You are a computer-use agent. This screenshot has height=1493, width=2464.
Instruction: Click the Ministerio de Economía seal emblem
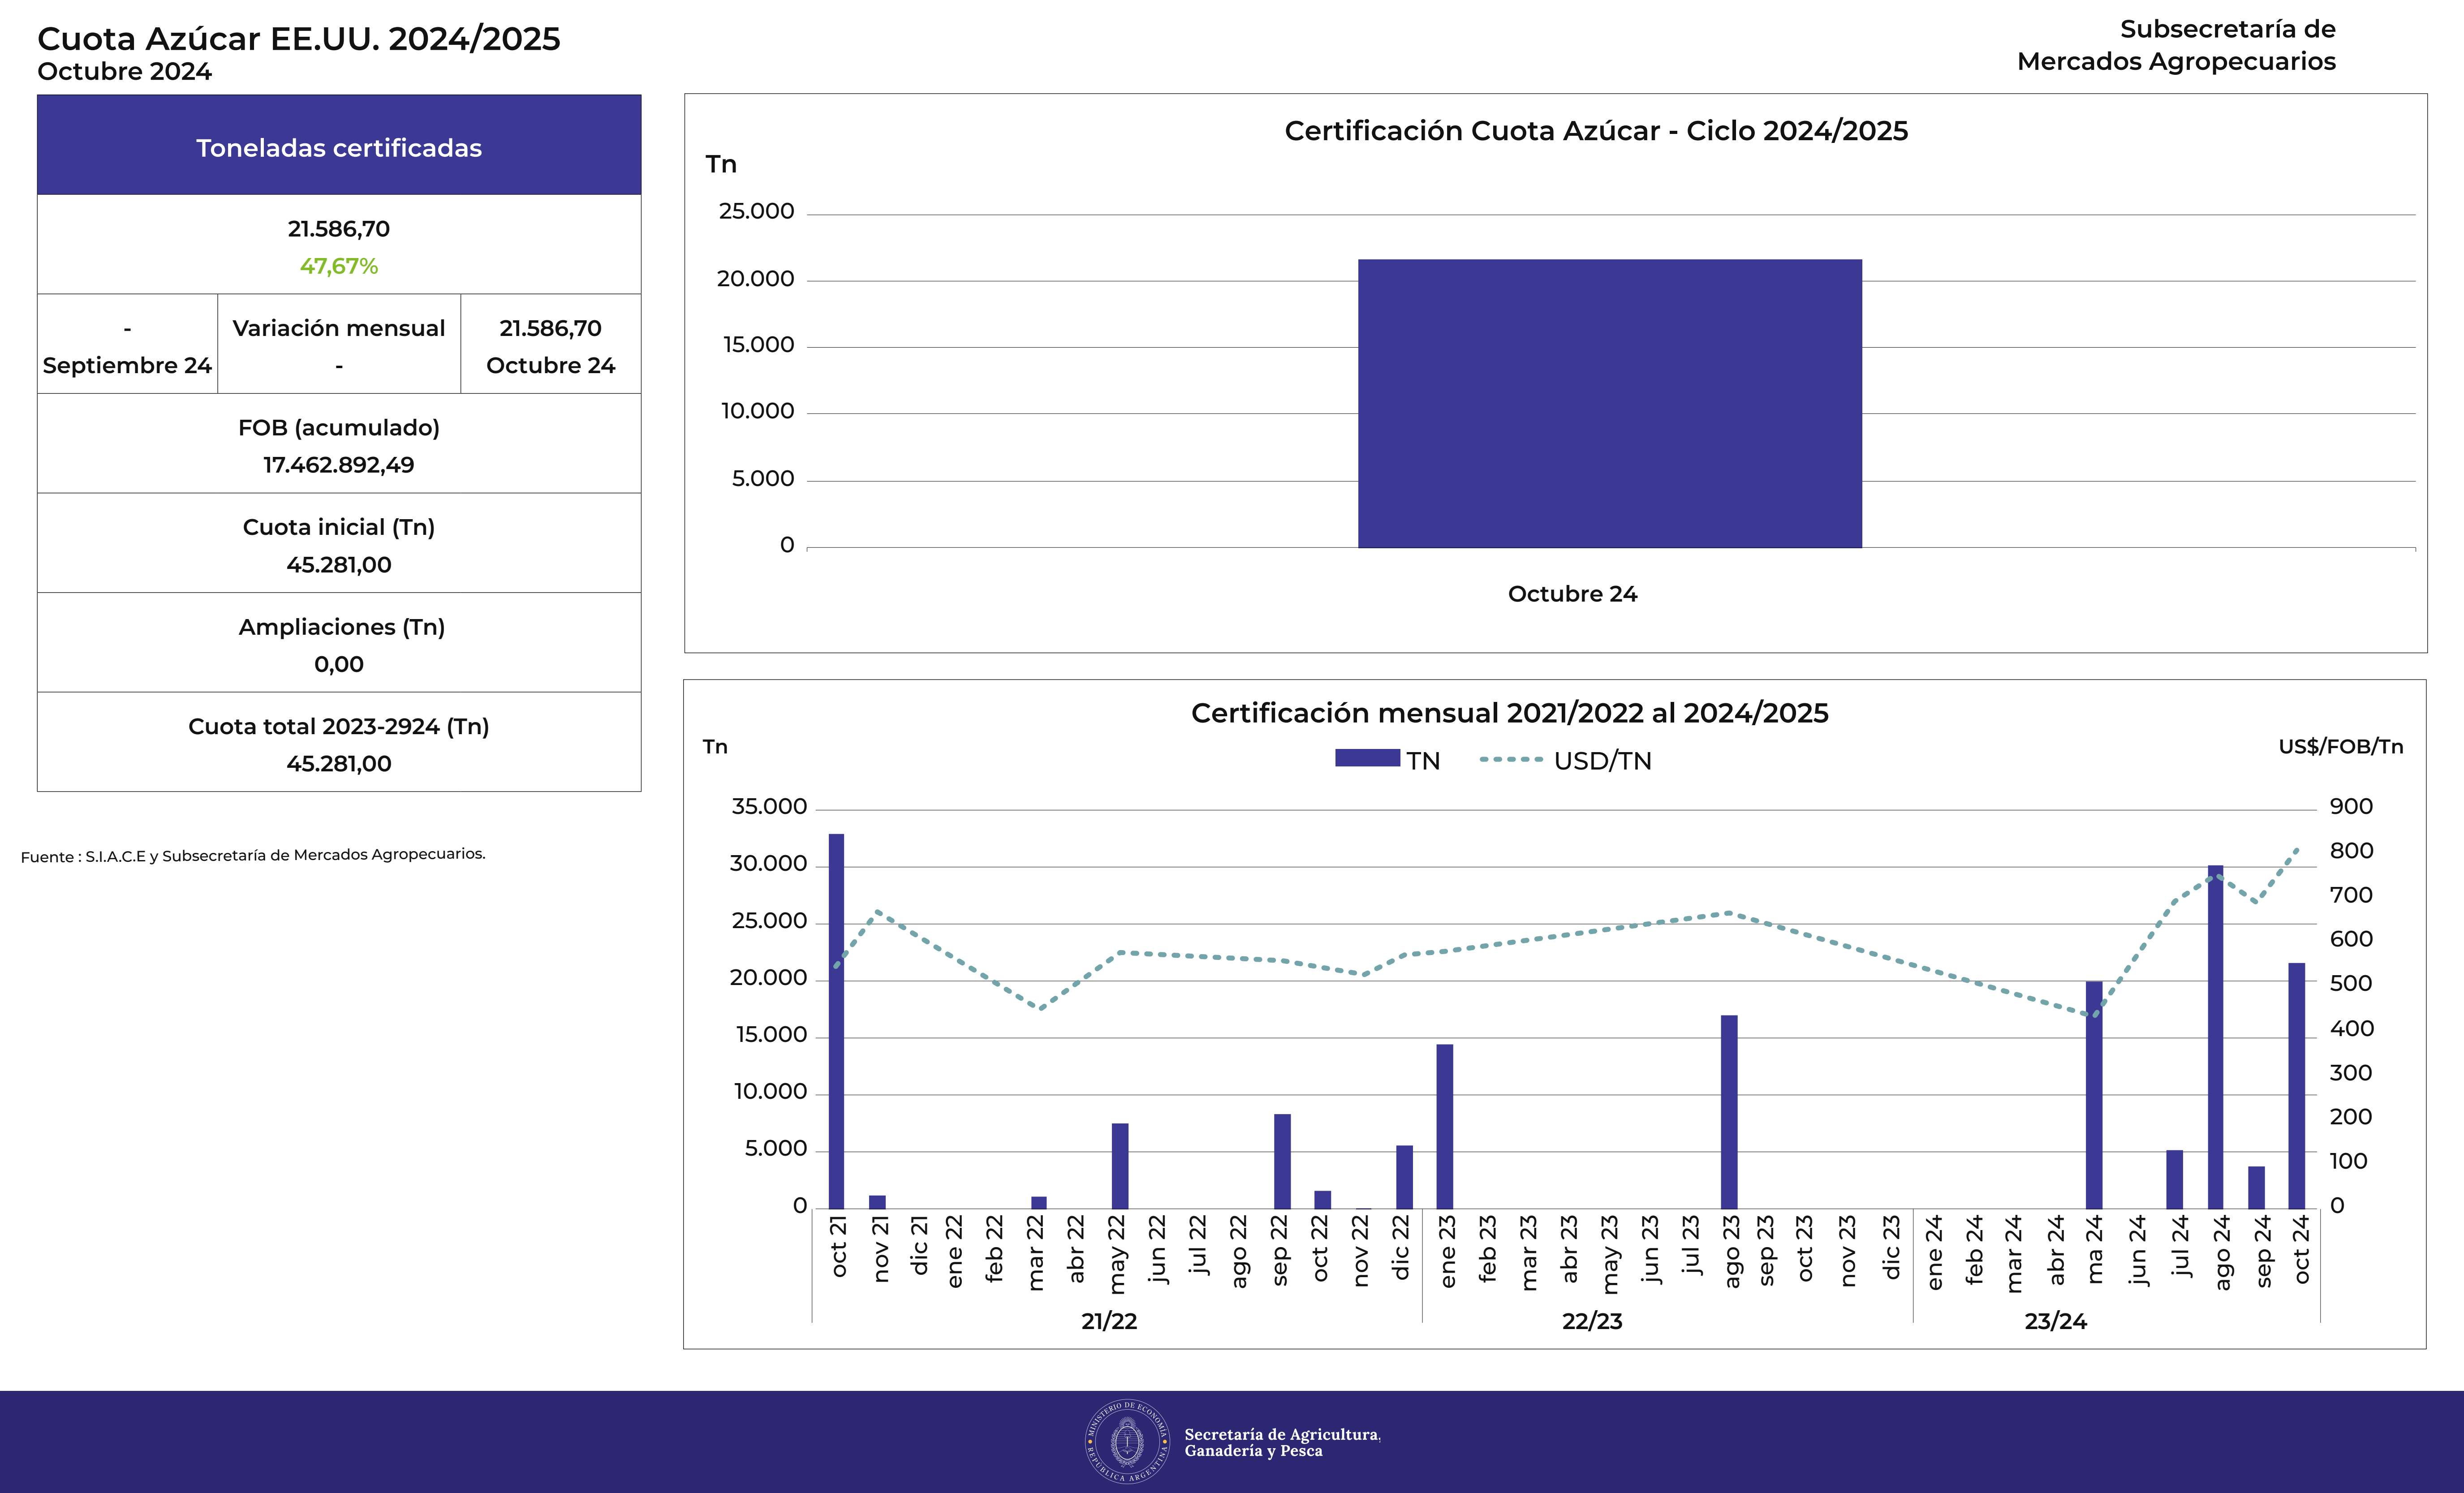point(1127,1441)
